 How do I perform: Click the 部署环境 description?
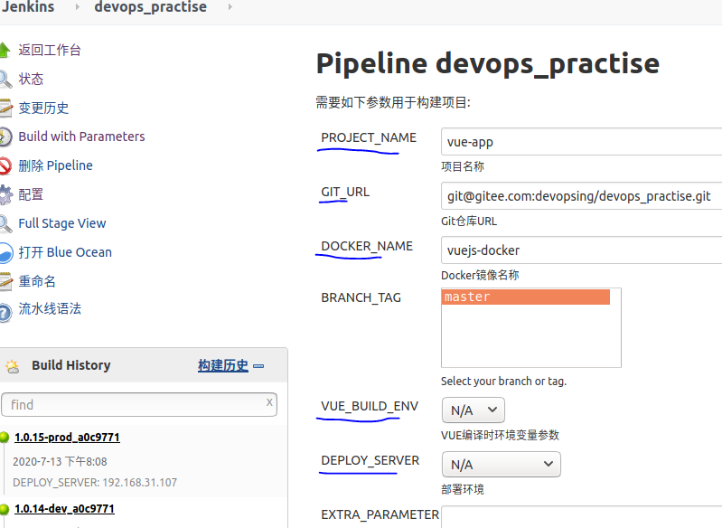tap(463, 489)
